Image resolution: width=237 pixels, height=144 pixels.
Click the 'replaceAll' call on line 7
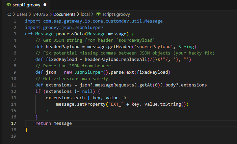[134, 60]
